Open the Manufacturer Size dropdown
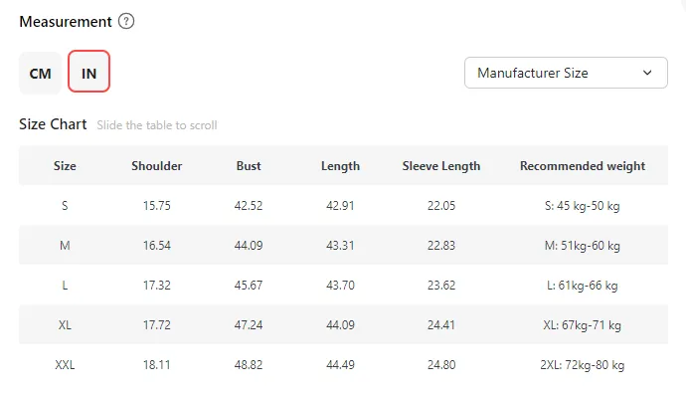 [x=566, y=73]
